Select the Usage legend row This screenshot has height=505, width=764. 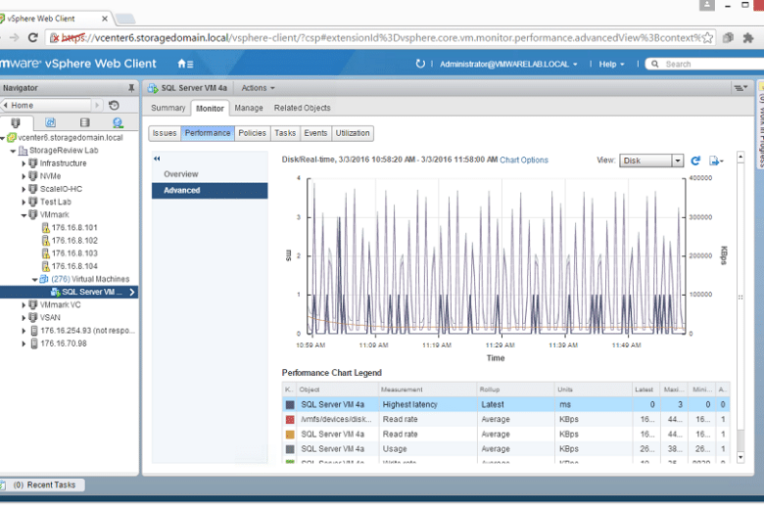[x=505, y=449]
